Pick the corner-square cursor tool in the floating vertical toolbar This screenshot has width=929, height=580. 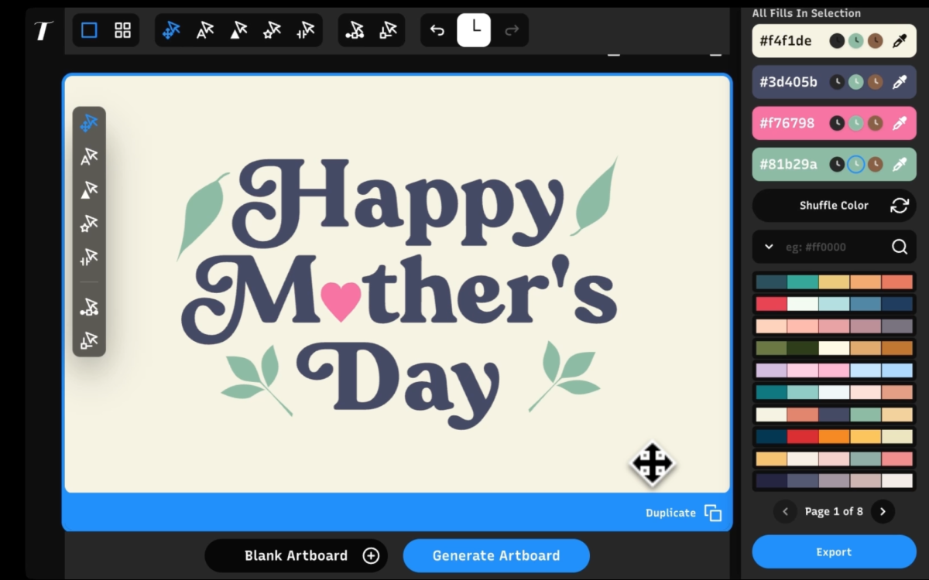pyautogui.click(x=89, y=340)
